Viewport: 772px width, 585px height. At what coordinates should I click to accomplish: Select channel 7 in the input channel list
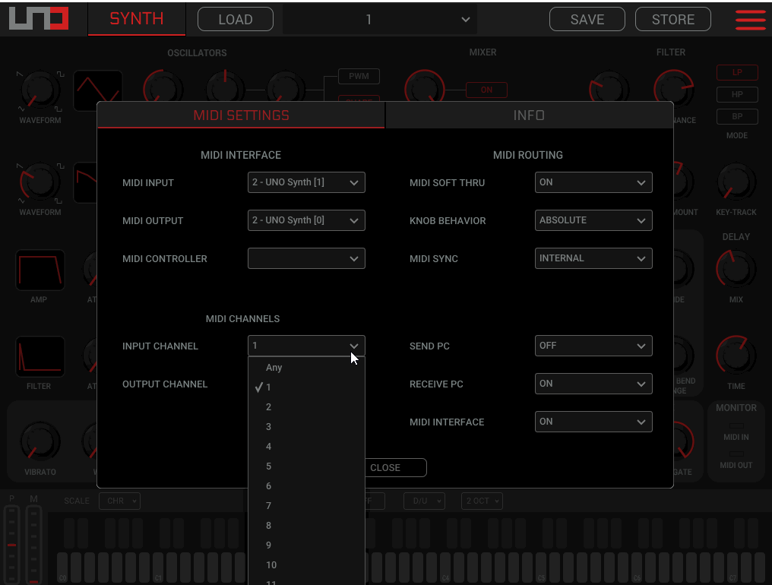coord(306,506)
